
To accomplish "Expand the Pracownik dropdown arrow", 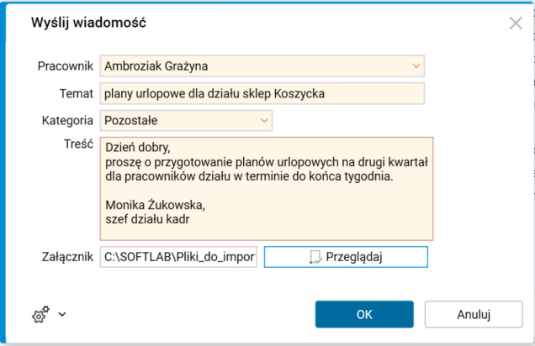I will (x=416, y=66).
